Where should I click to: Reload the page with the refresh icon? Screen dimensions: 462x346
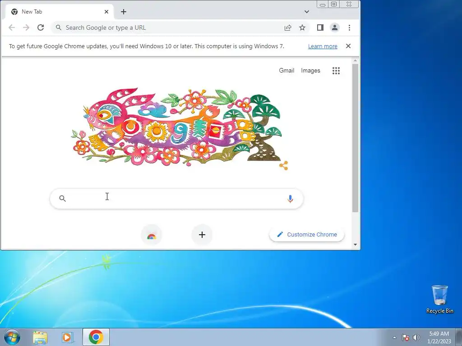41,27
